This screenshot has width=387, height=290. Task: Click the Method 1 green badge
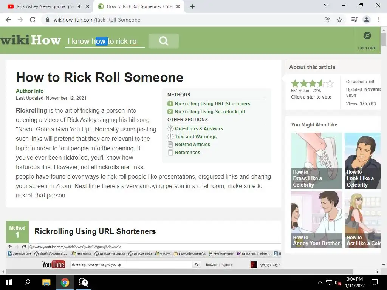[x=17, y=231]
